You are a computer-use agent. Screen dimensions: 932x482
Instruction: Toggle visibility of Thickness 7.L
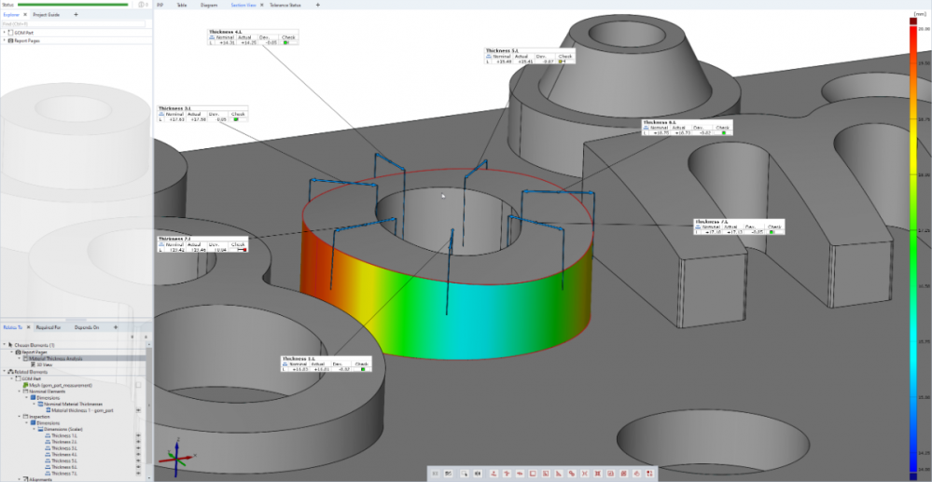(x=138, y=474)
